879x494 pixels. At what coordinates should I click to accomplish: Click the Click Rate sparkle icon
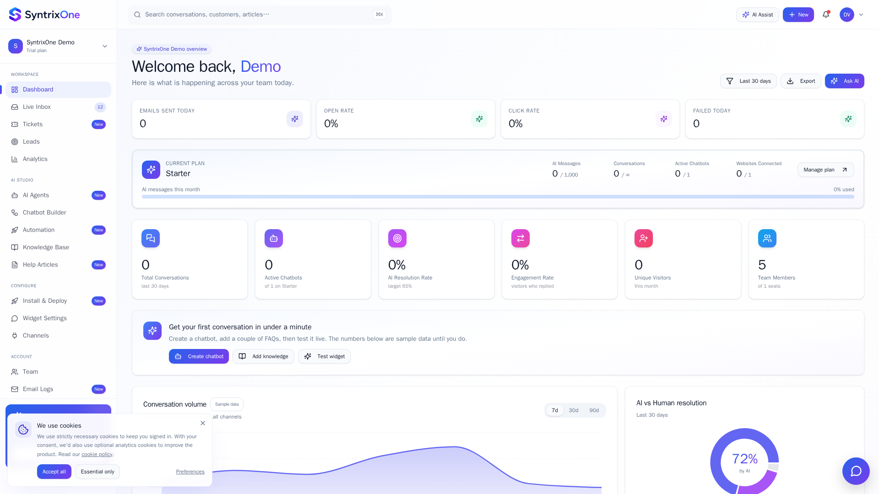pos(664,119)
